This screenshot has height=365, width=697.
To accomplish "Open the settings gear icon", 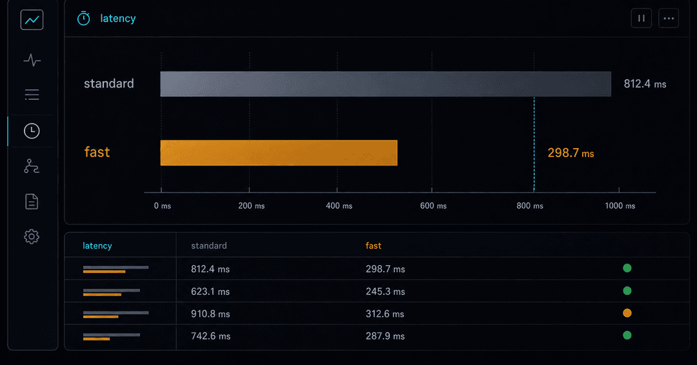I will click(x=32, y=236).
